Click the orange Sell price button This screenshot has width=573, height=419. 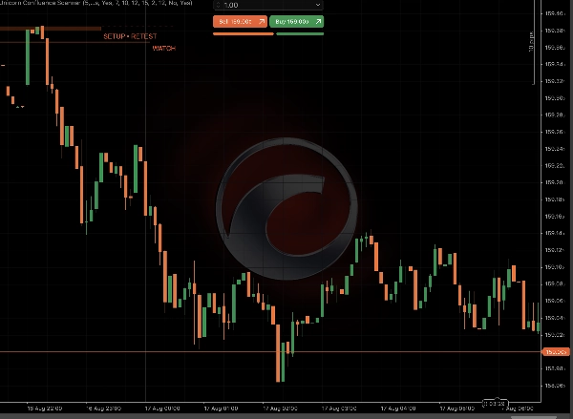240,22
